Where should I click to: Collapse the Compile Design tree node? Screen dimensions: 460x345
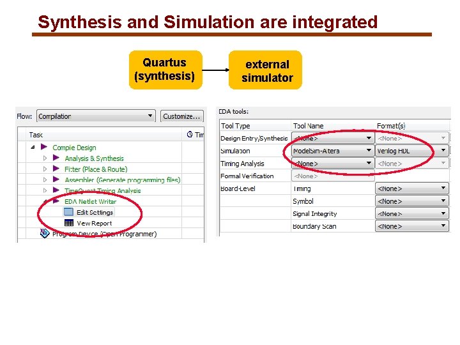[33, 148]
